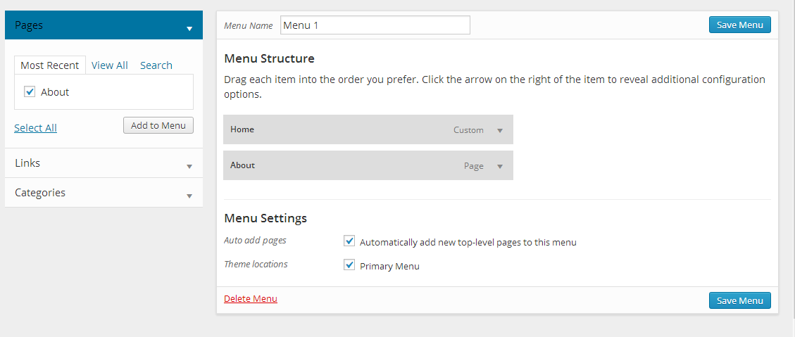The height and width of the screenshot is (337, 795).
Task: Open About menu item options arrow
Action: (x=500, y=166)
